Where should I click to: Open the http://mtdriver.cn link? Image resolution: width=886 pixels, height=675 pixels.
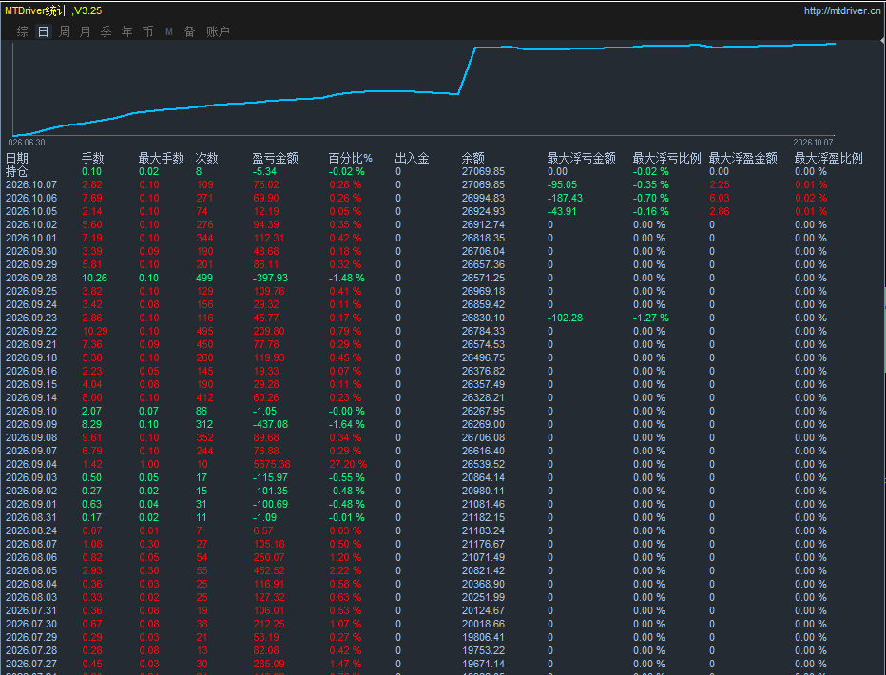click(x=842, y=10)
